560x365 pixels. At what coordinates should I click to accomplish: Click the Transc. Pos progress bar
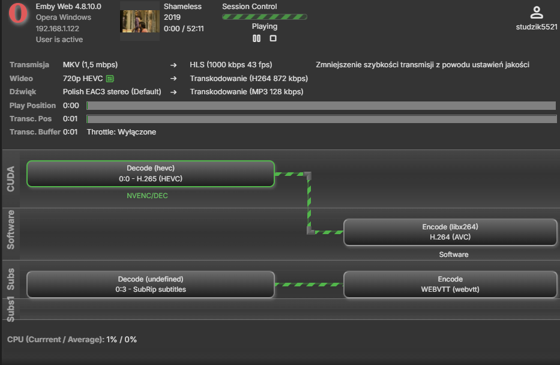[321, 119]
